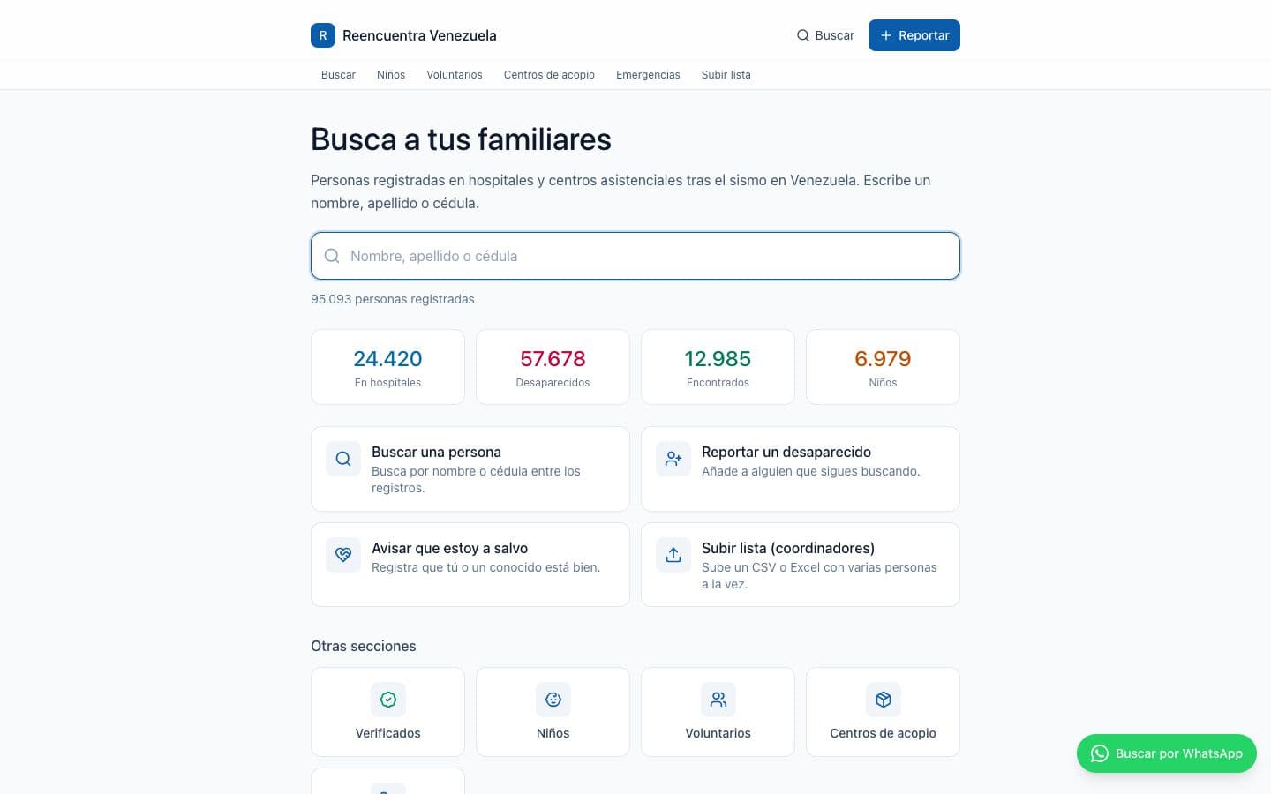
Task: Open the Verificados section label
Action: [388, 733]
